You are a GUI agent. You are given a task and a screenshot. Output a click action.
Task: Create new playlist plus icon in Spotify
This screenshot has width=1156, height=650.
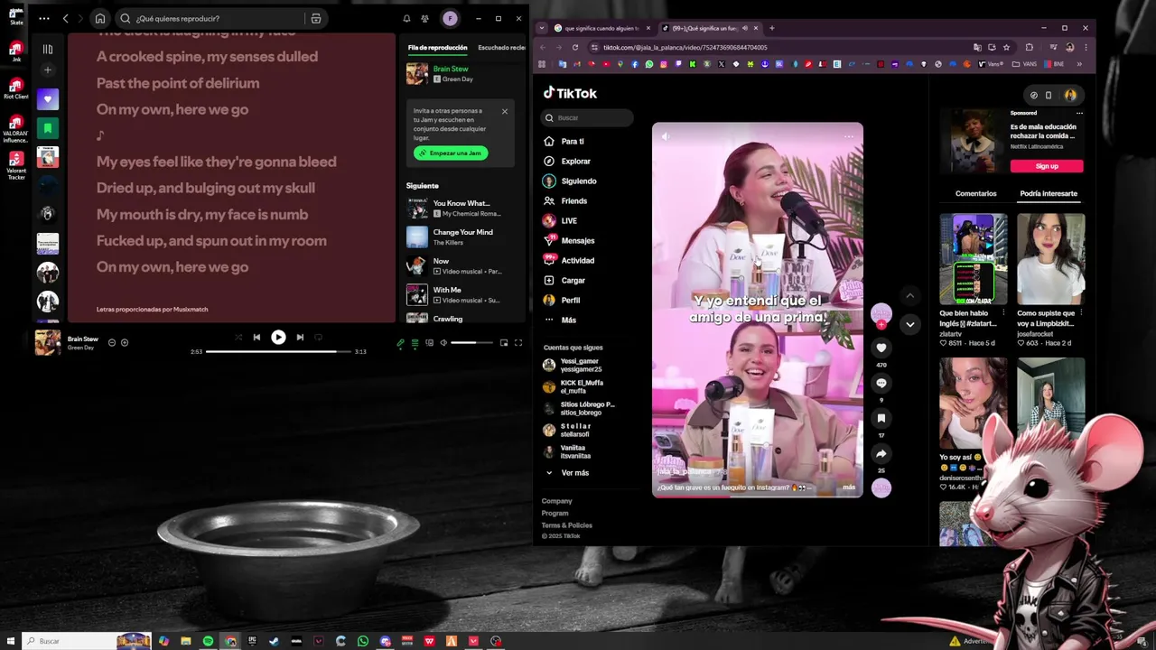pyautogui.click(x=48, y=70)
